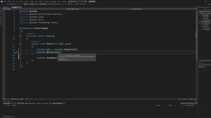Open the Help (Справка) menu
211x118 pixels.
[x=64, y=1]
